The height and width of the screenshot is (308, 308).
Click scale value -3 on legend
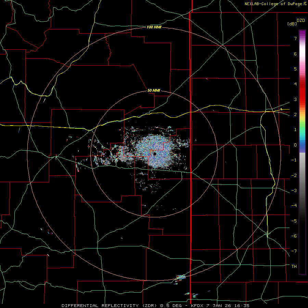point(294,191)
